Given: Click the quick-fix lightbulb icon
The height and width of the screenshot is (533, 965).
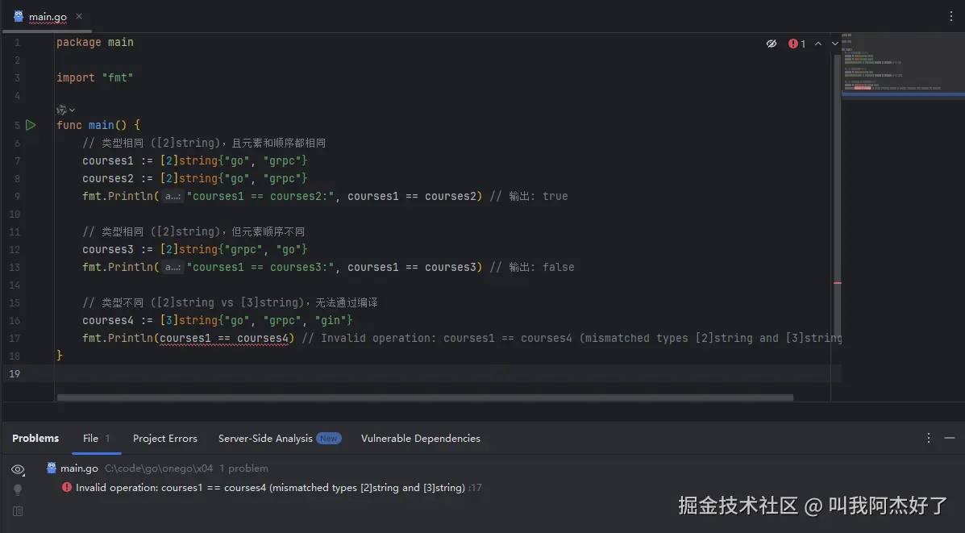Looking at the screenshot, I should (18, 490).
